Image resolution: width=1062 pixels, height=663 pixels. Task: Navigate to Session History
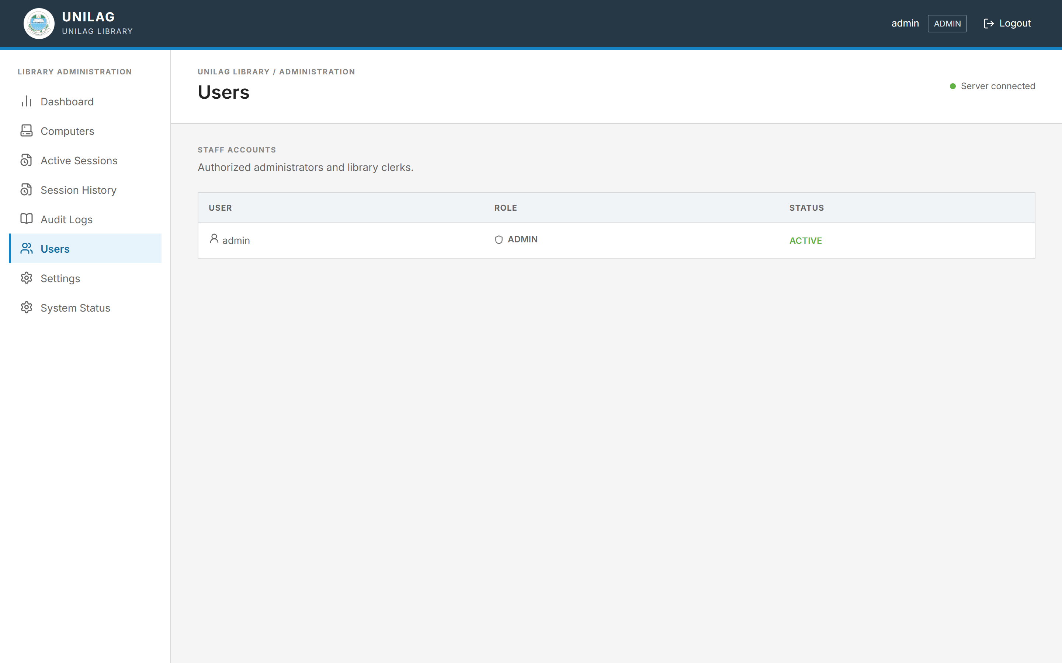click(x=85, y=189)
